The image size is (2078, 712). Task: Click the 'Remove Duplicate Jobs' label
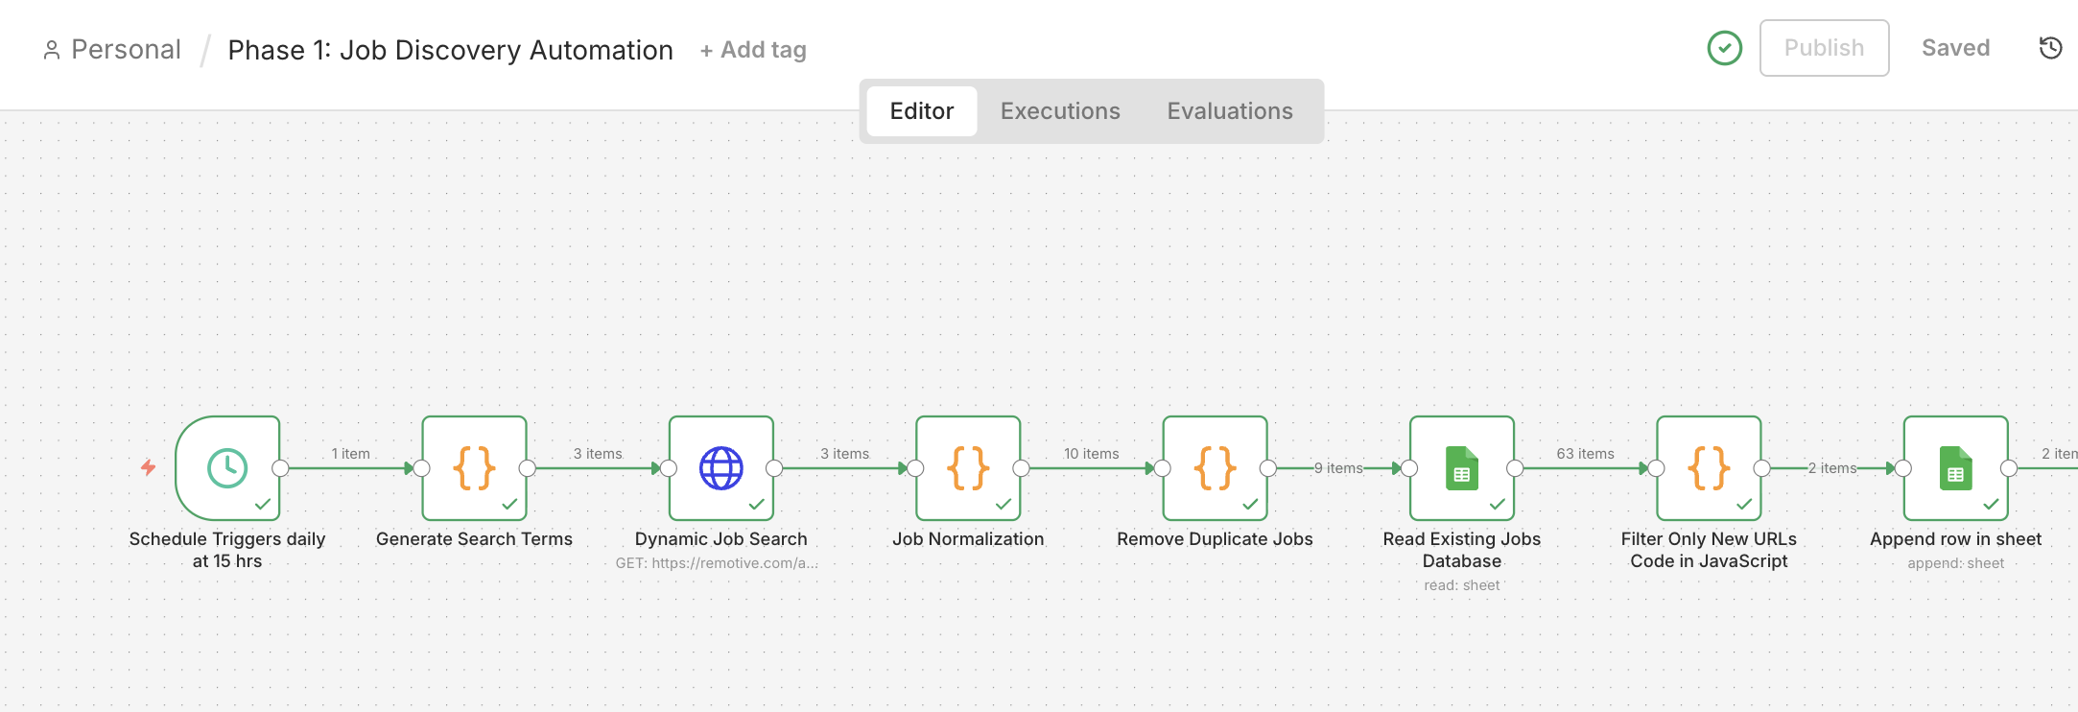tap(1215, 539)
